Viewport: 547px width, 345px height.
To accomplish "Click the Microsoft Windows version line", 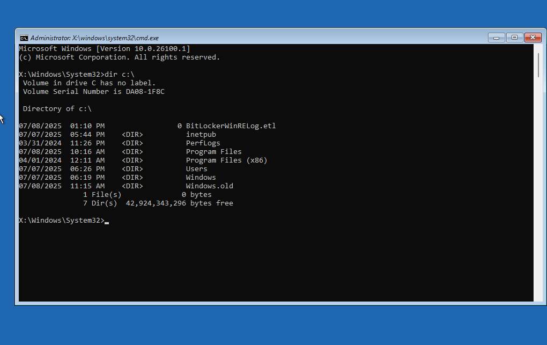I will [x=104, y=49].
